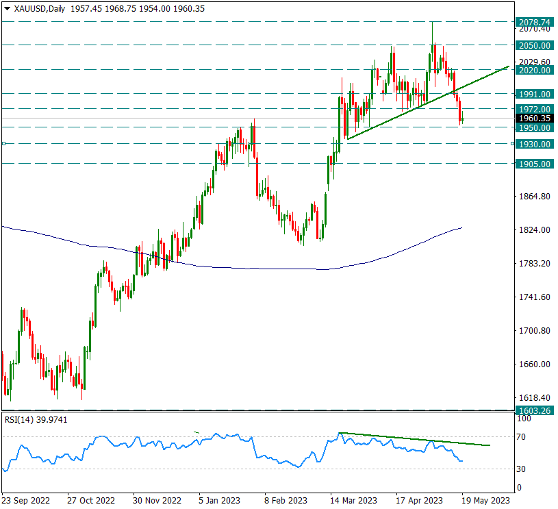Click the 8 Feb 2023 date label
This screenshot has height=509, width=558.
click(x=286, y=501)
